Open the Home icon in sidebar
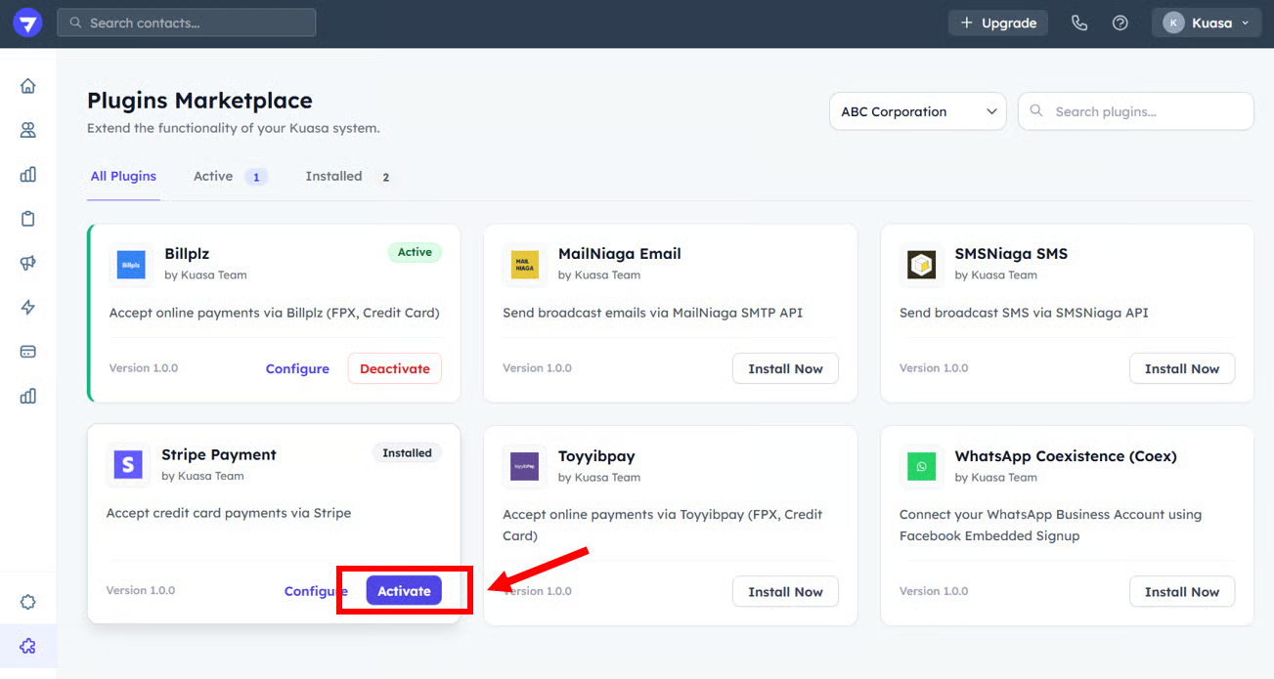Viewport: 1274px width, 679px height. point(27,86)
